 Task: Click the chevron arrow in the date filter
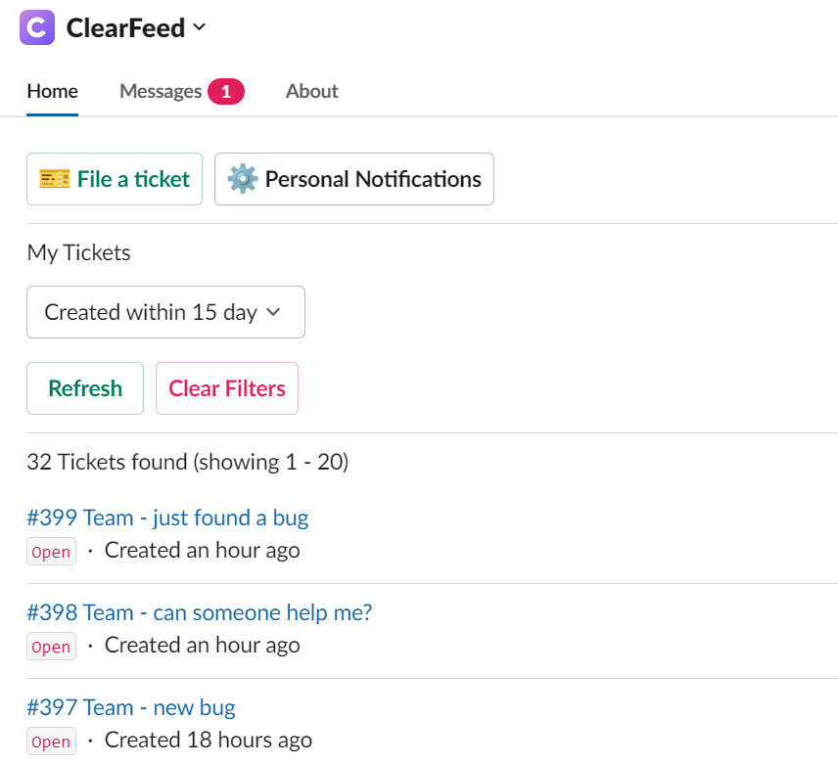pyautogui.click(x=274, y=312)
